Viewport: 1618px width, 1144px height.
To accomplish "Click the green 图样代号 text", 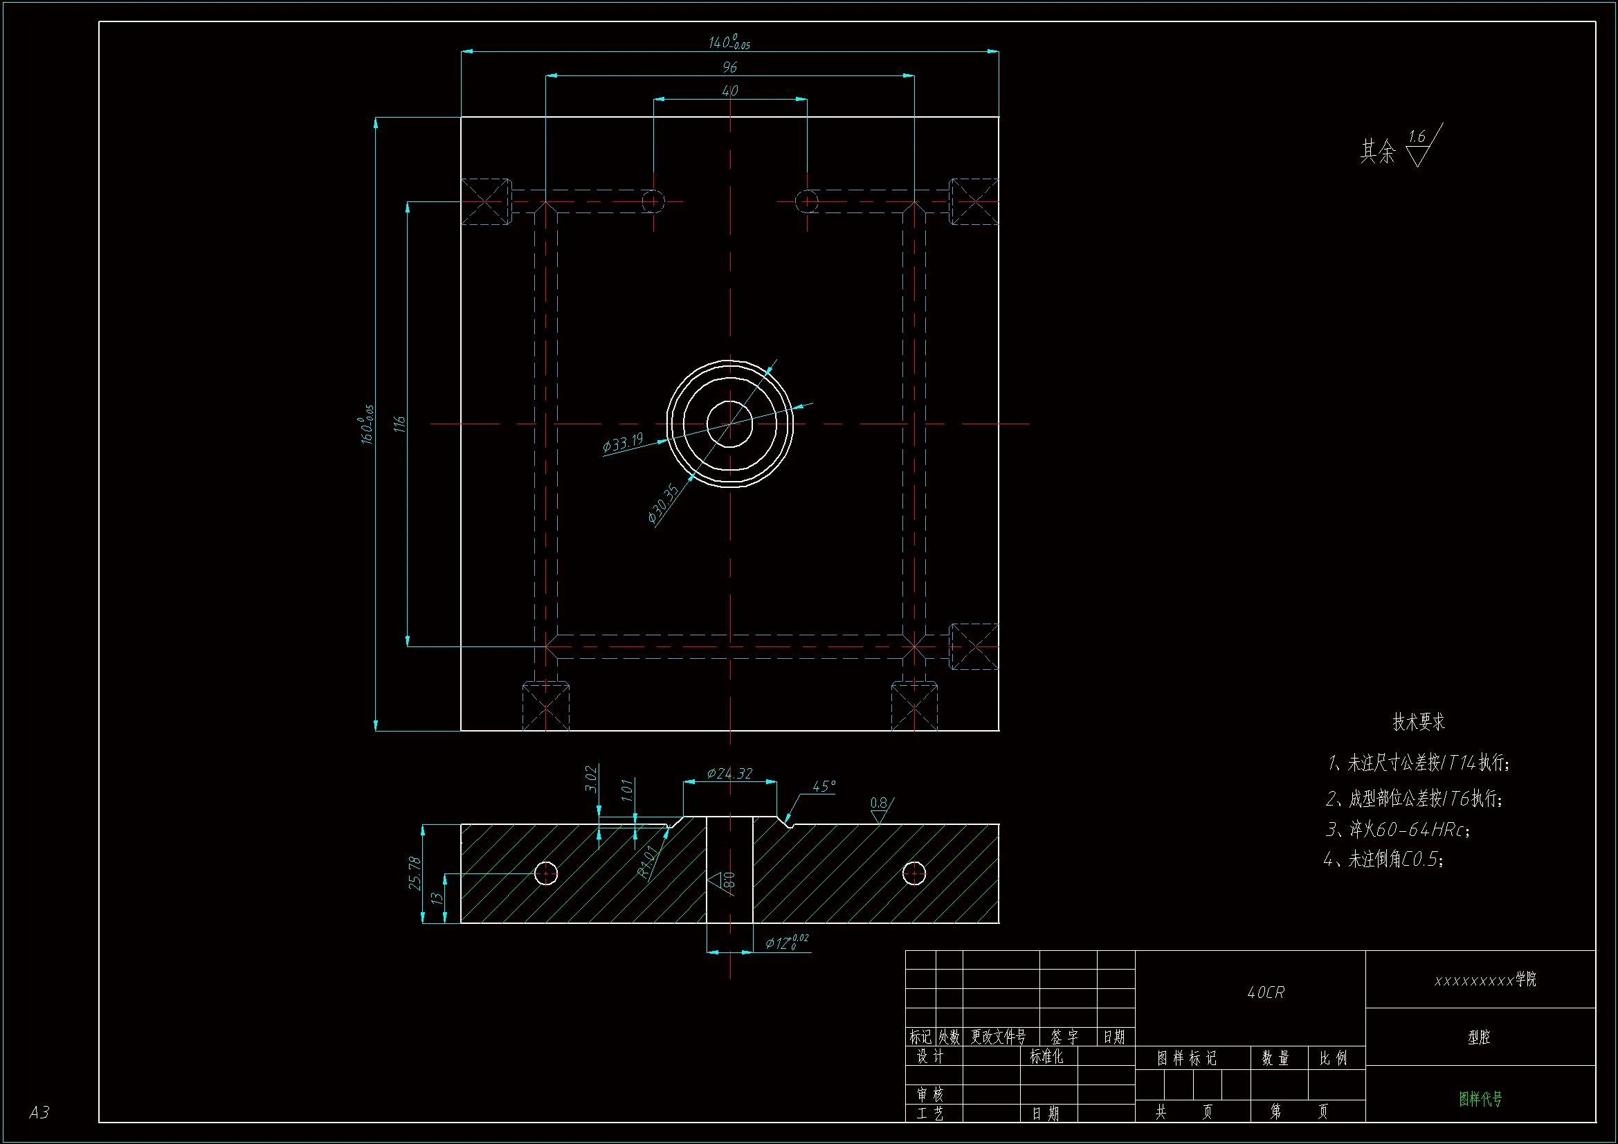I will tap(1480, 1098).
